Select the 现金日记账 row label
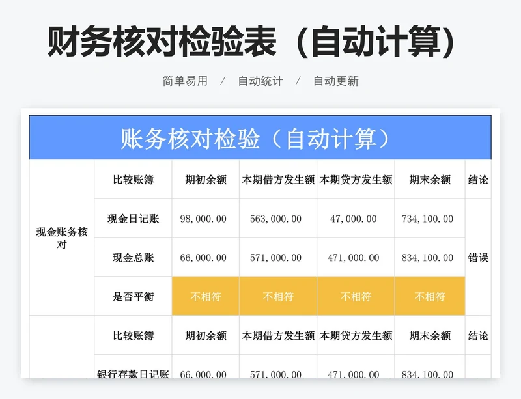This screenshot has height=399, width=521. 133,219
